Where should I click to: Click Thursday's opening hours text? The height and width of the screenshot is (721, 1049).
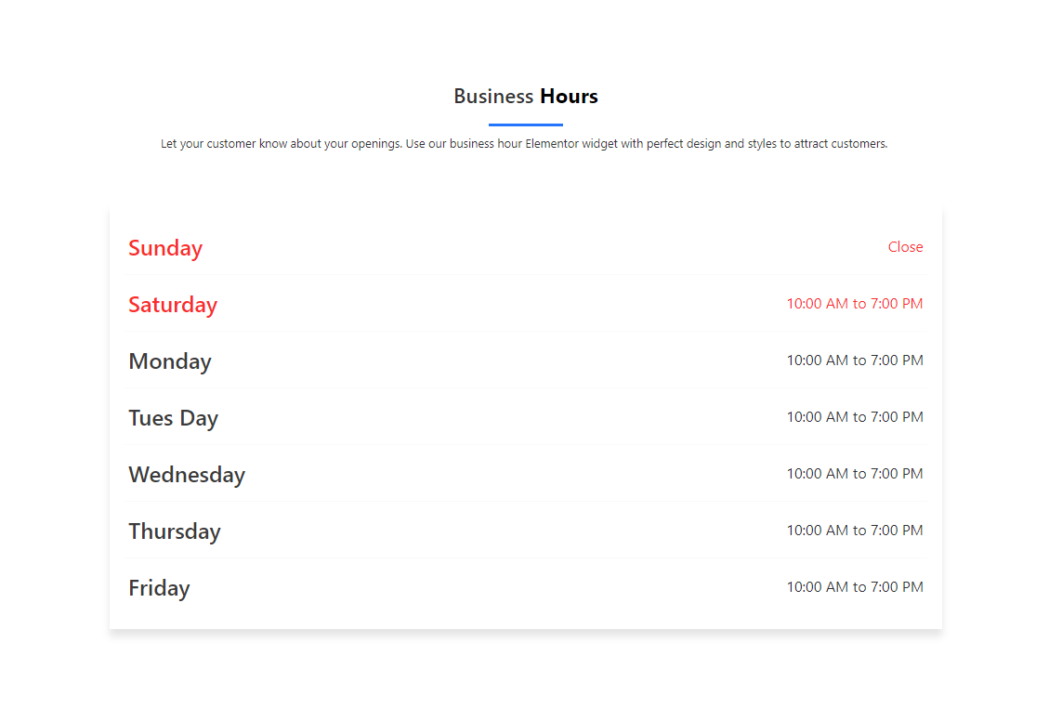click(854, 531)
